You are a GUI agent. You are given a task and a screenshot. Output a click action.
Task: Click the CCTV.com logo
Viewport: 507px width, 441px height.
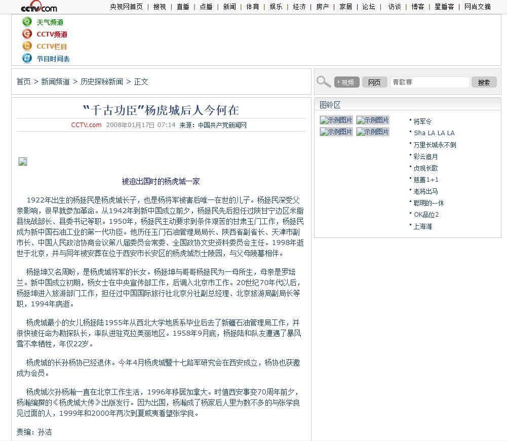pyautogui.click(x=38, y=7)
